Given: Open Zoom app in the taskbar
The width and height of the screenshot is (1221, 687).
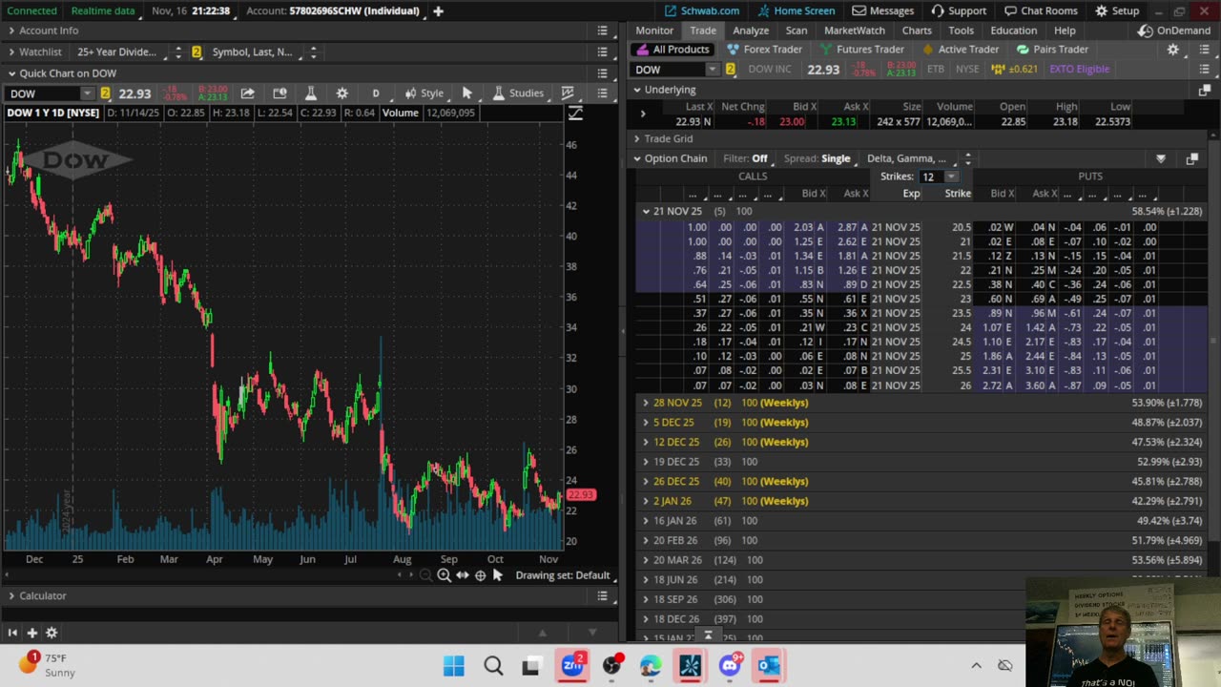Looking at the screenshot, I should click(x=572, y=665).
